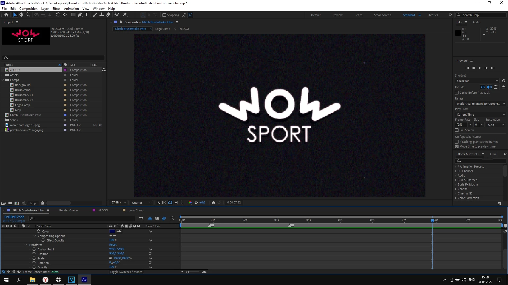Select the Puppet Pin tool
The height and width of the screenshot is (285, 508).
coord(125,15)
